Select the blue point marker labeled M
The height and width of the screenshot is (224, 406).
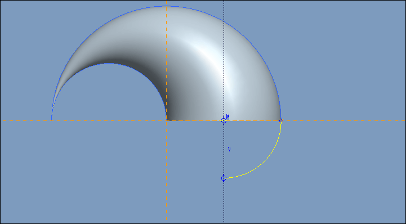pyautogui.click(x=224, y=120)
